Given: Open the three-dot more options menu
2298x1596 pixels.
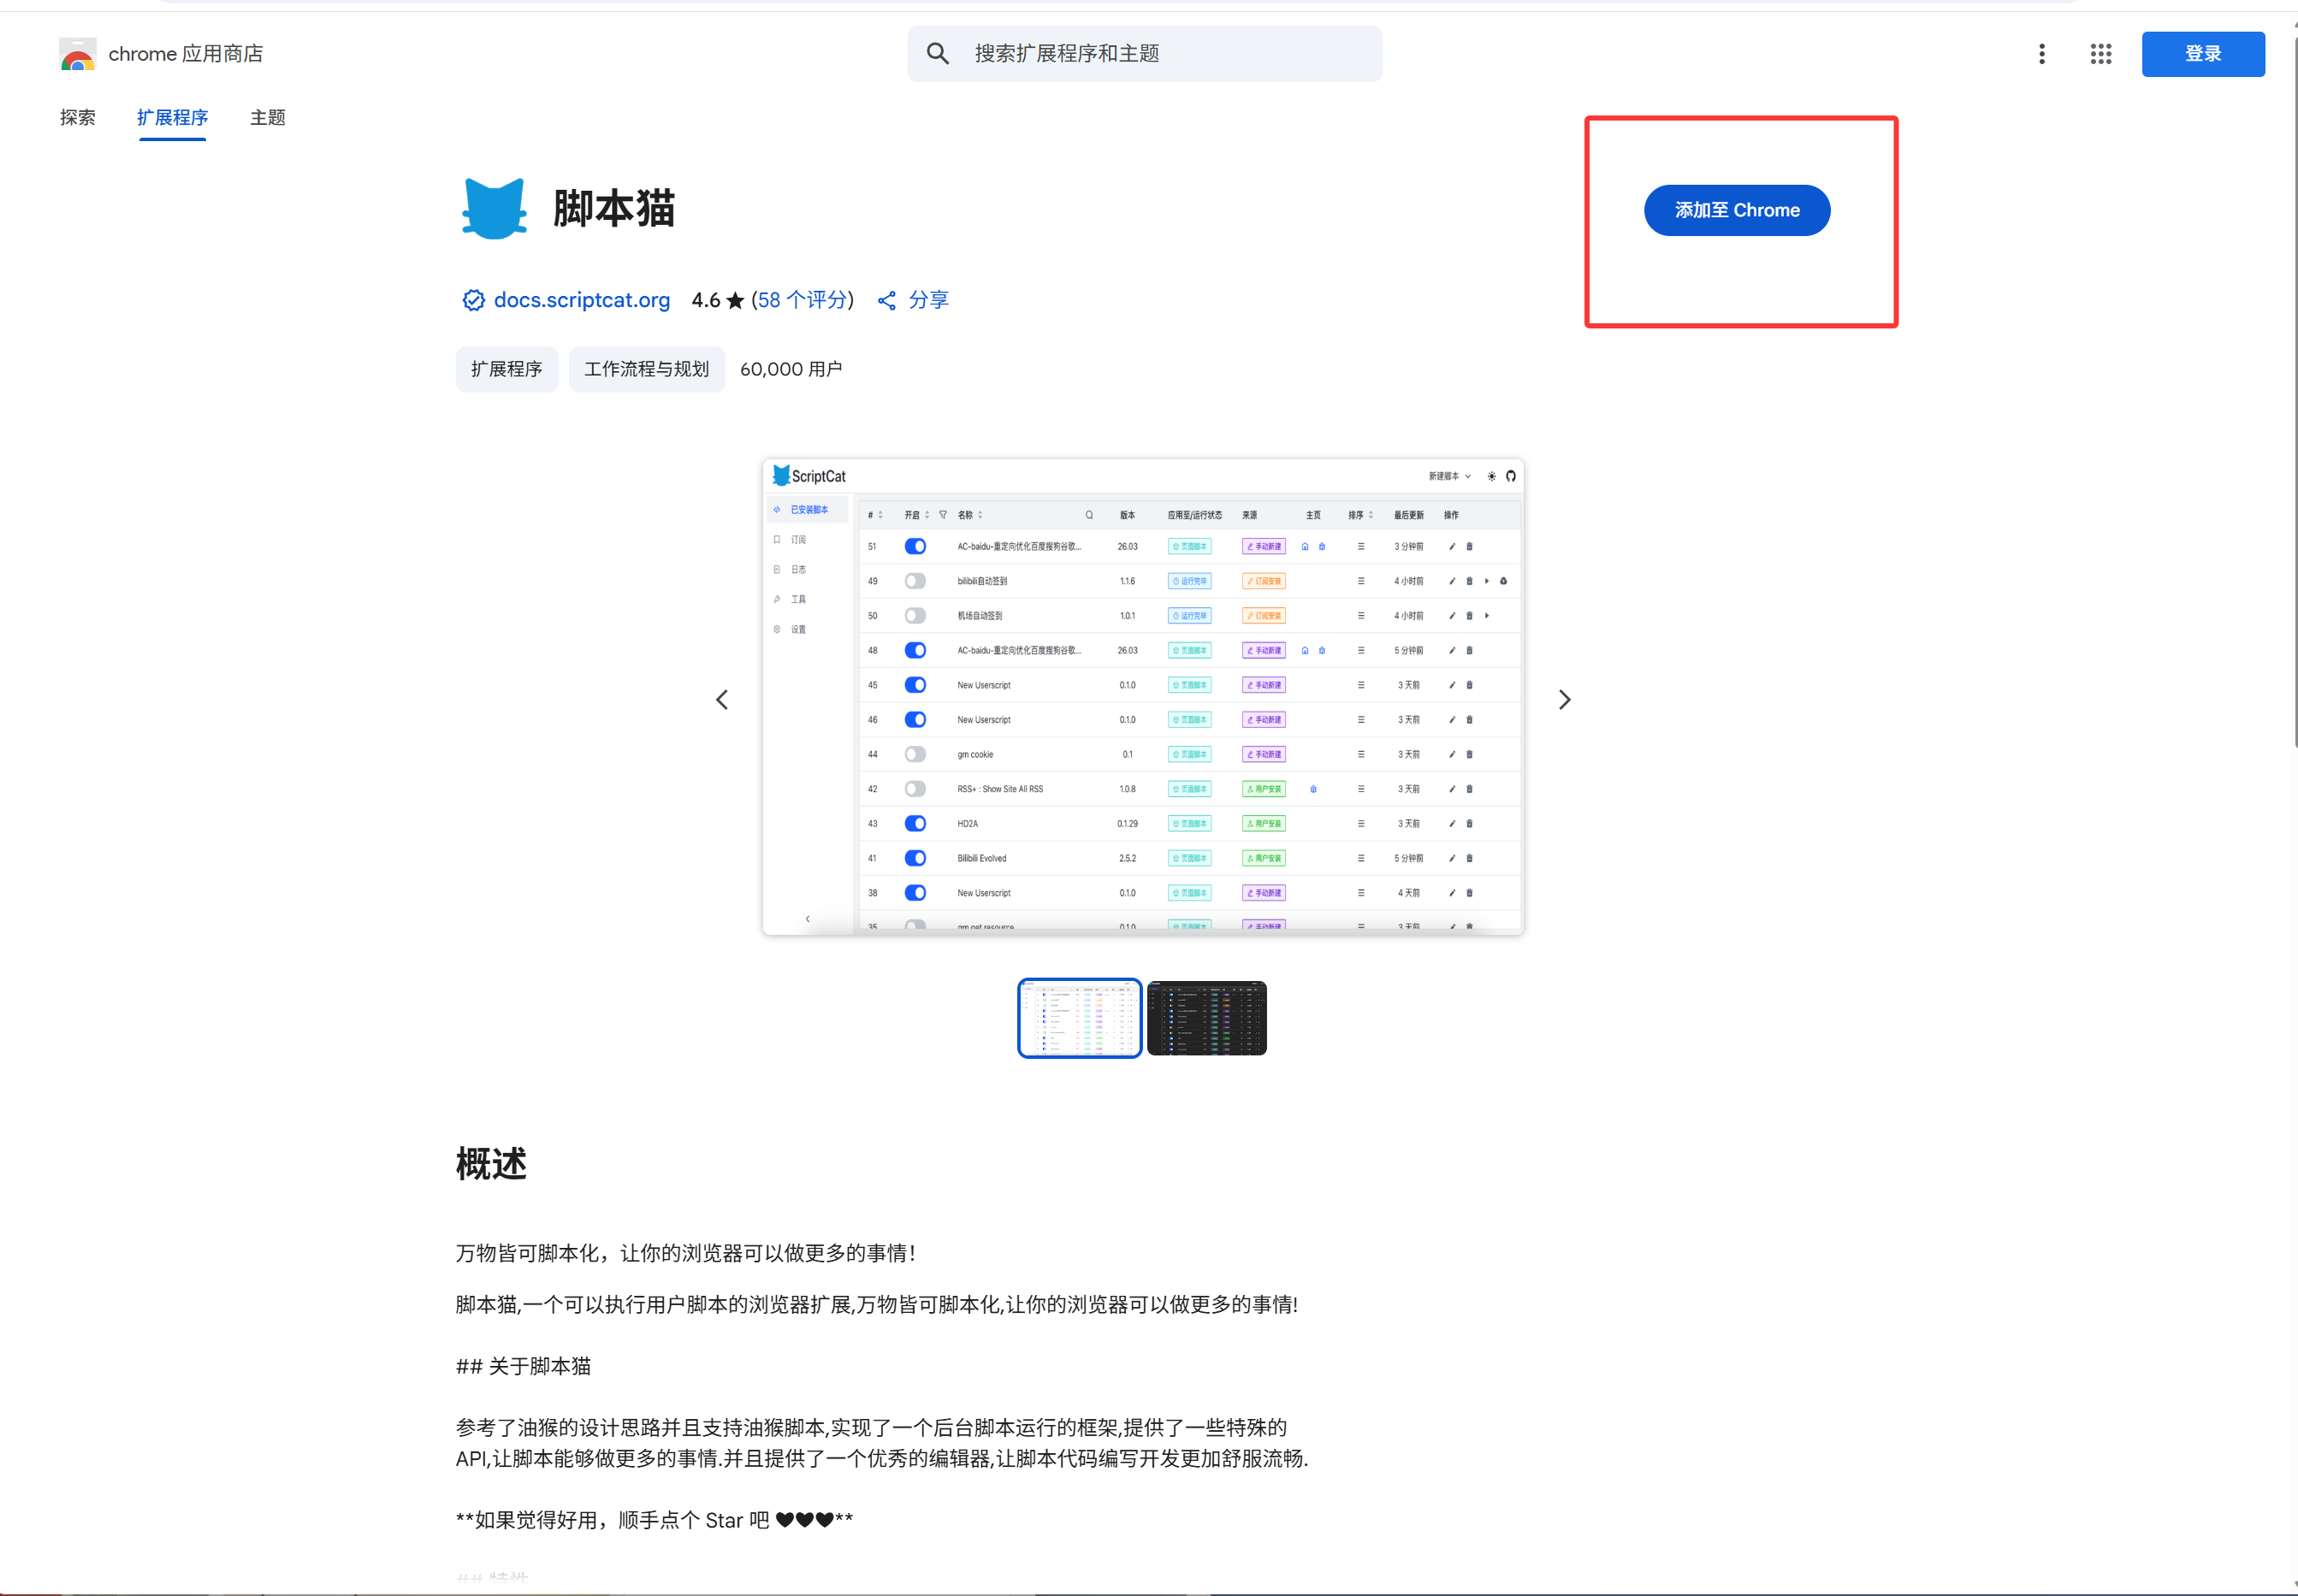Looking at the screenshot, I should pos(2041,54).
